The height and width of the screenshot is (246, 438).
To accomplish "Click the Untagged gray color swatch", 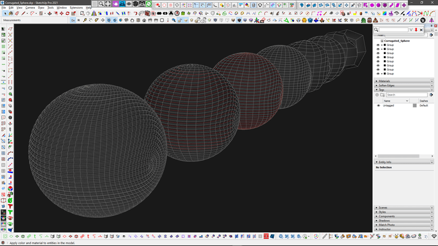I will [414, 106].
